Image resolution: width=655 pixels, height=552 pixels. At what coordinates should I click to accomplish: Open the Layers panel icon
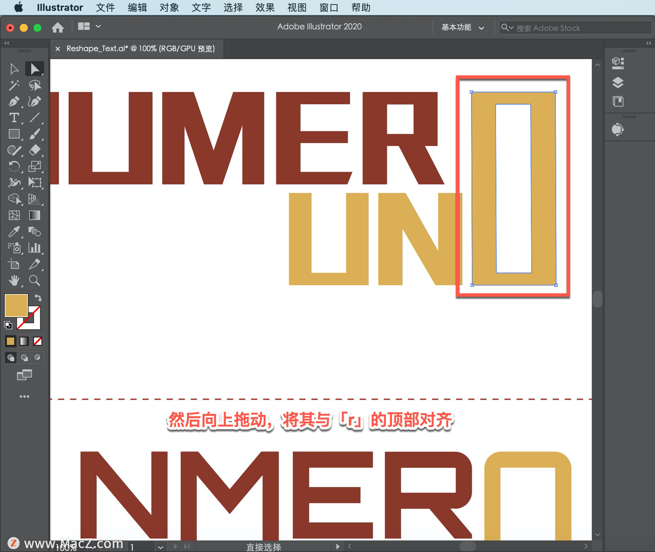pos(618,83)
